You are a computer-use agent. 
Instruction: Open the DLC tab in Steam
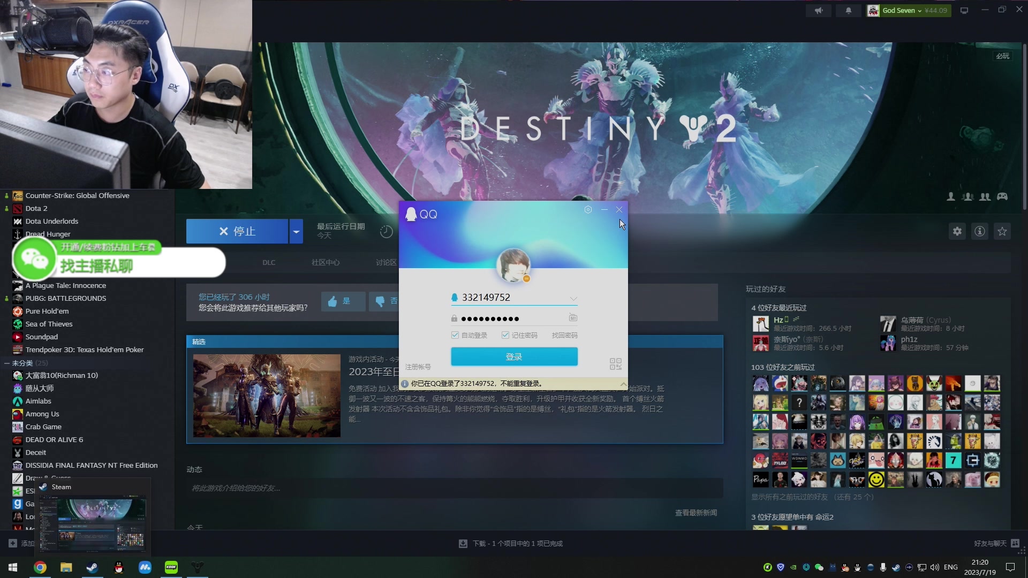(269, 262)
